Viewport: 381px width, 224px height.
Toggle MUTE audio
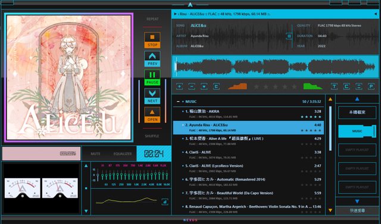[x=95, y=154]
